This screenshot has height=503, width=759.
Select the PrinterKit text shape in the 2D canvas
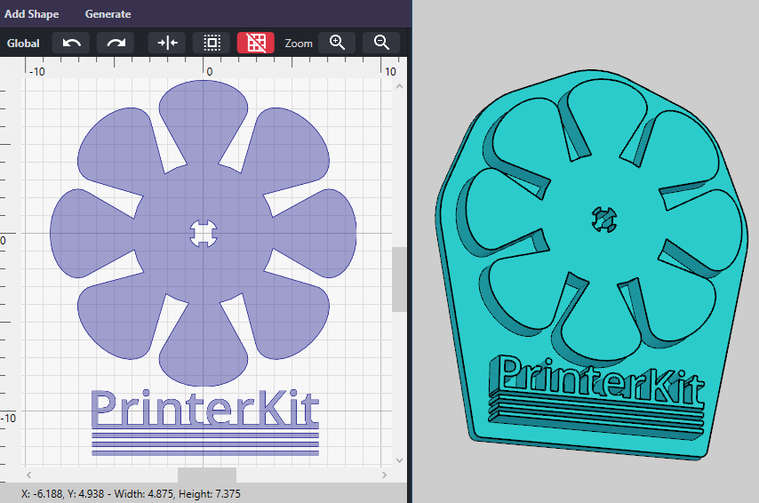204,409
